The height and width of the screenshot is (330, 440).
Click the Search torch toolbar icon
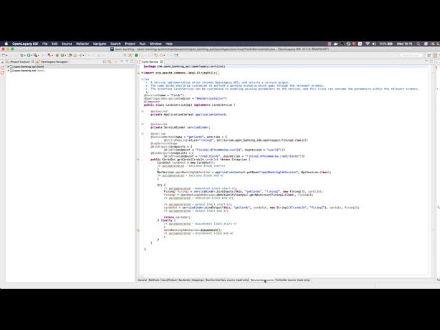[x=81, y=55]
